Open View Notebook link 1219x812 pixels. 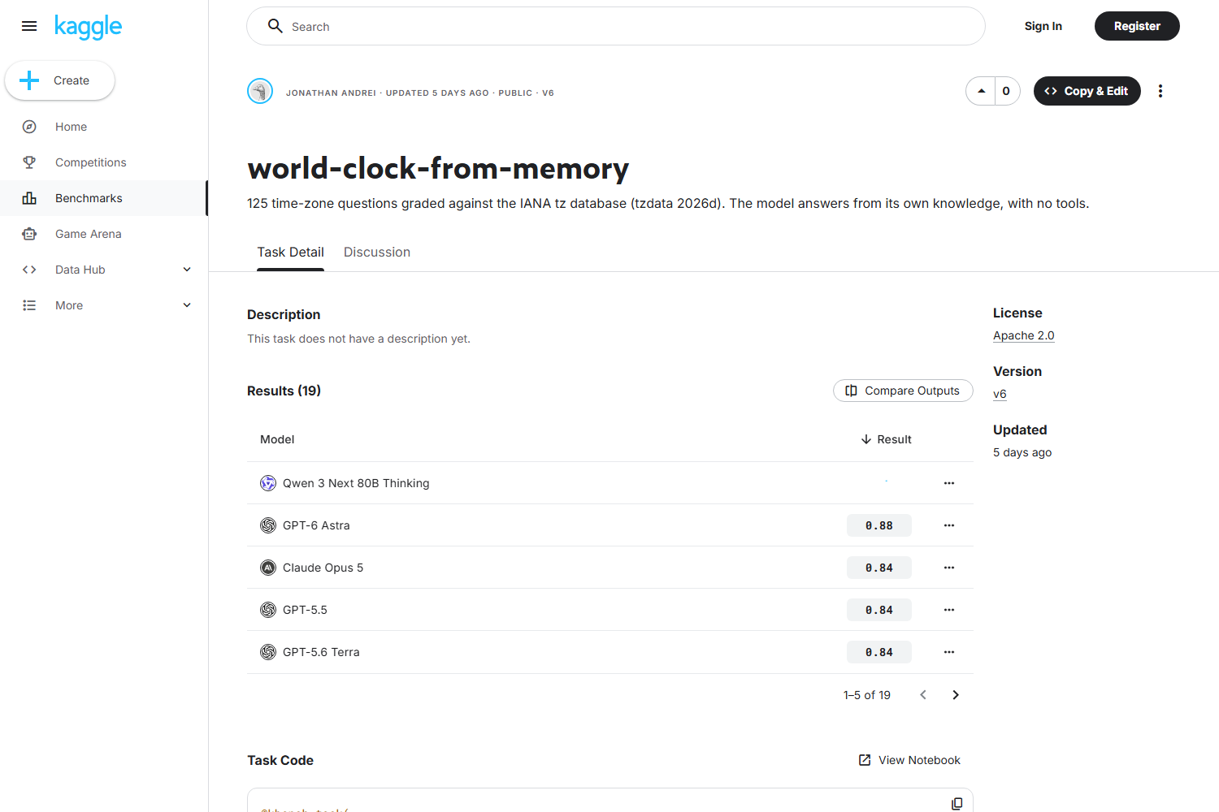pyautogui.click(x=909, y=760)
